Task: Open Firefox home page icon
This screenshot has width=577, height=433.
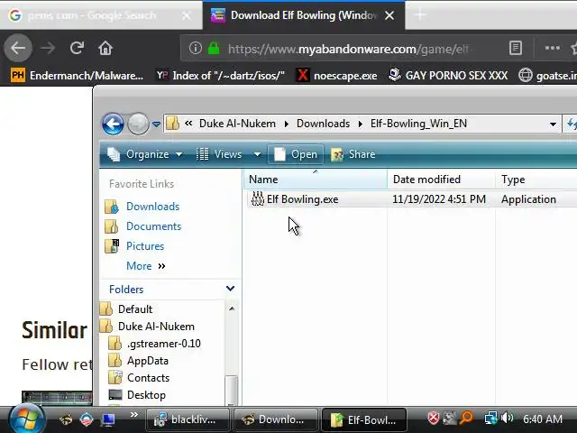Action: [x=105, y=48]
